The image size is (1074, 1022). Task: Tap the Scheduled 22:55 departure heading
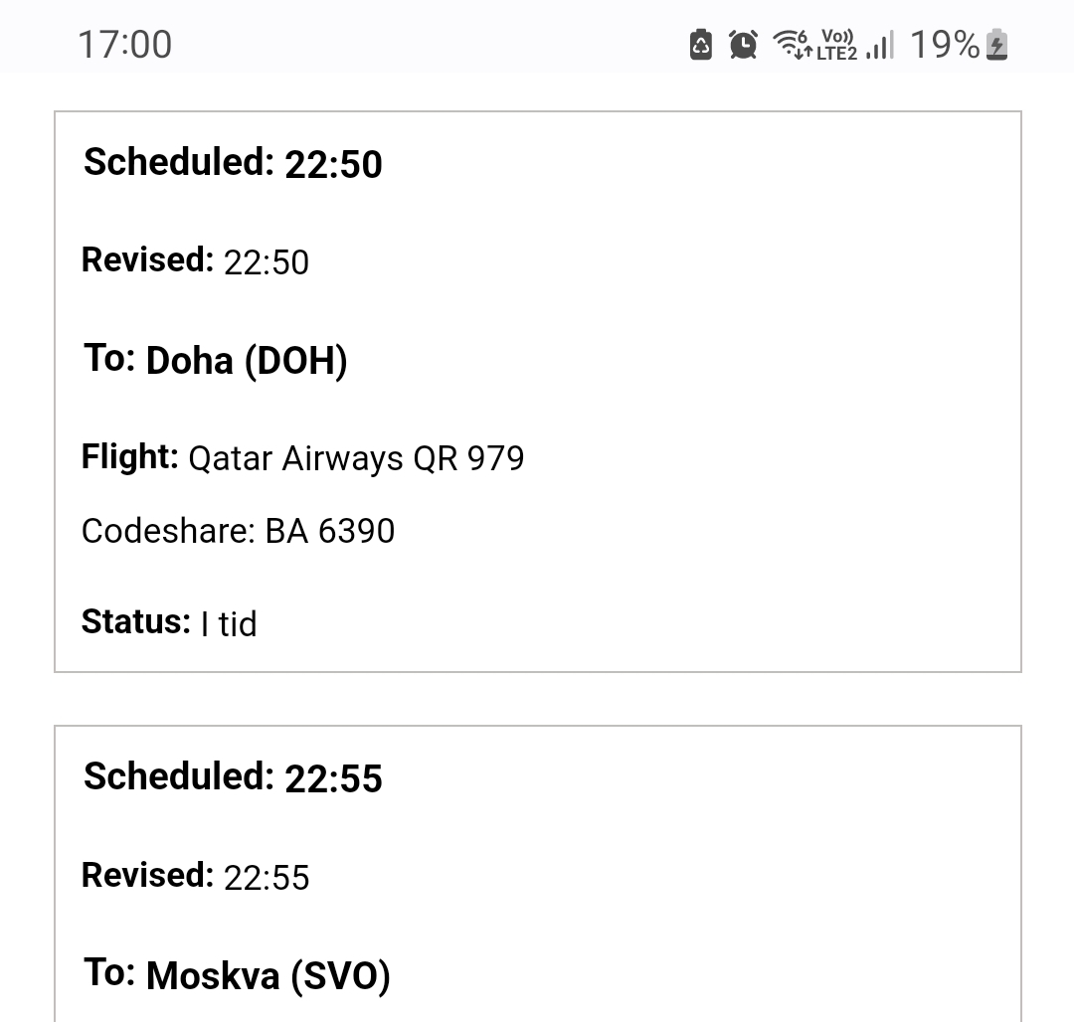coord(233,777)
